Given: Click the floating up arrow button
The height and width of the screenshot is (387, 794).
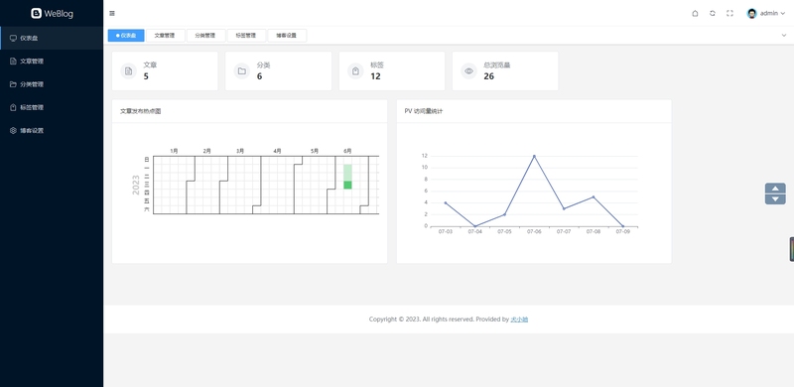Looking at the screenshot, I should click(775, 188).
